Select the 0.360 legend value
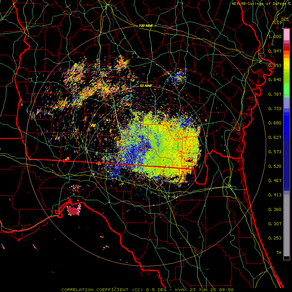The height and width of the screenshot is (292, 292). [275, 210]
